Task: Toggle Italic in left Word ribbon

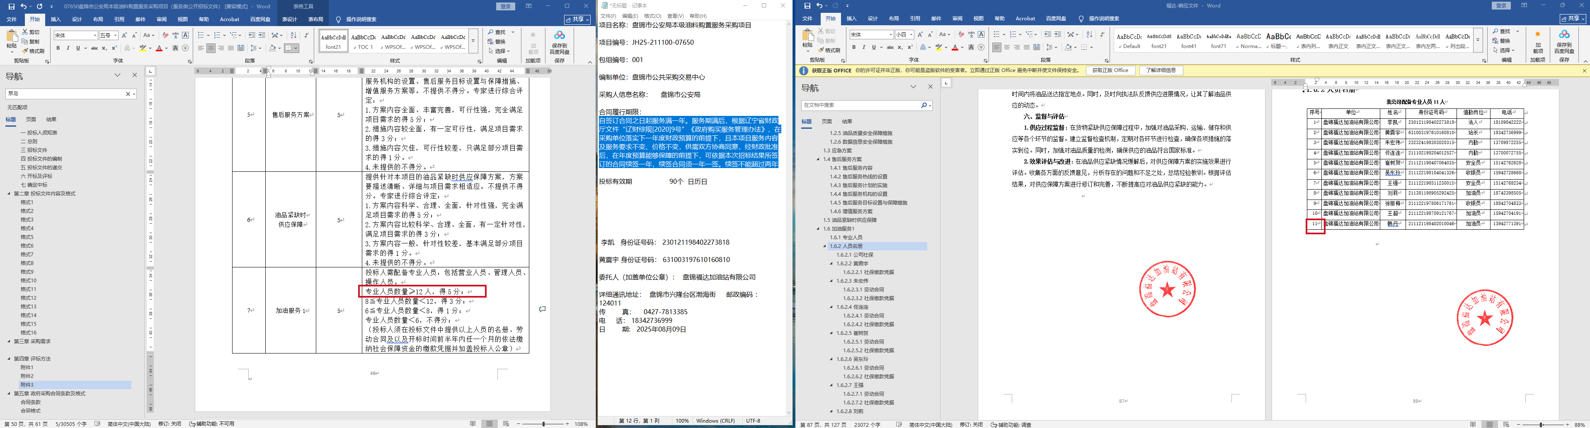Action: coord(68,48)
